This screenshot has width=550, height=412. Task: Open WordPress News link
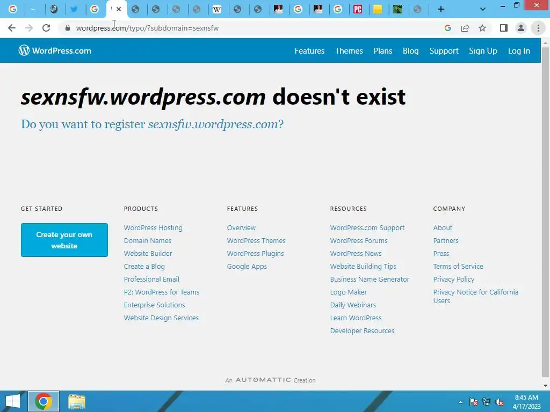coord(356,253)
